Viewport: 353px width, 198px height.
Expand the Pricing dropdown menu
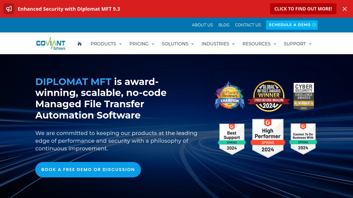[141, 44]
